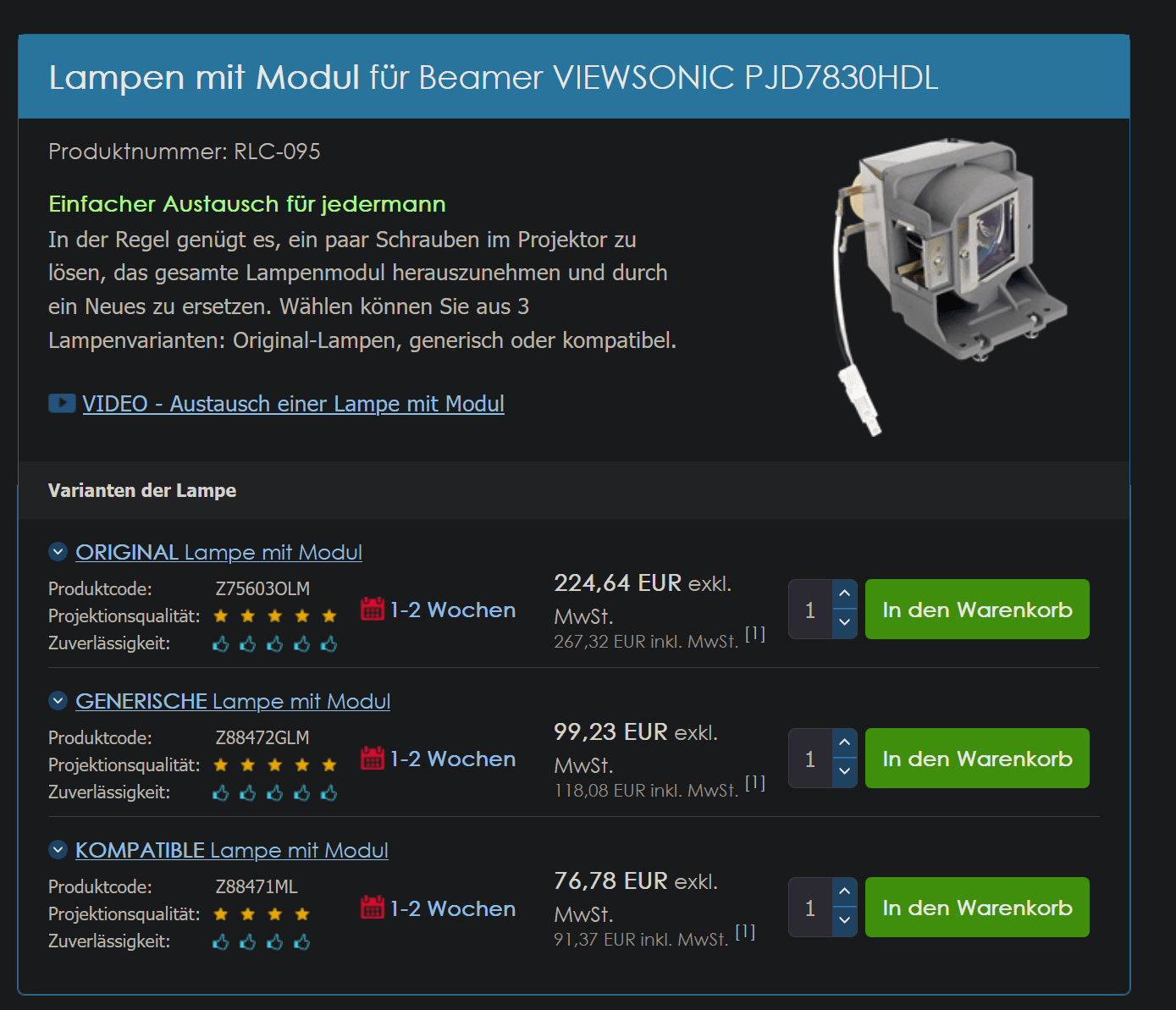Select product code Z88472GLM

coord(262,737)
